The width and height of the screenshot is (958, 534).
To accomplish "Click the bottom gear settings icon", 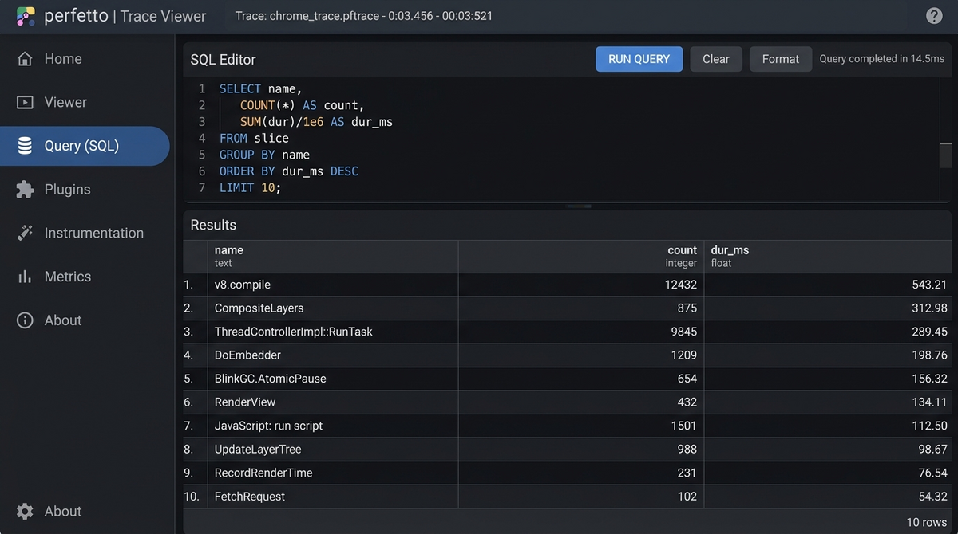I will point(25,512).
